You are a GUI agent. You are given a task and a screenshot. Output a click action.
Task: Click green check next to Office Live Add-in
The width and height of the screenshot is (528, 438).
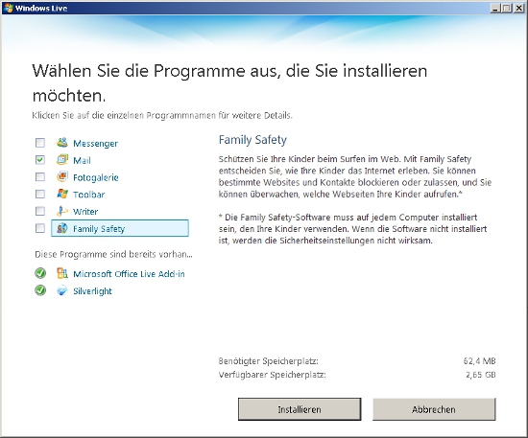pos(40,273)
